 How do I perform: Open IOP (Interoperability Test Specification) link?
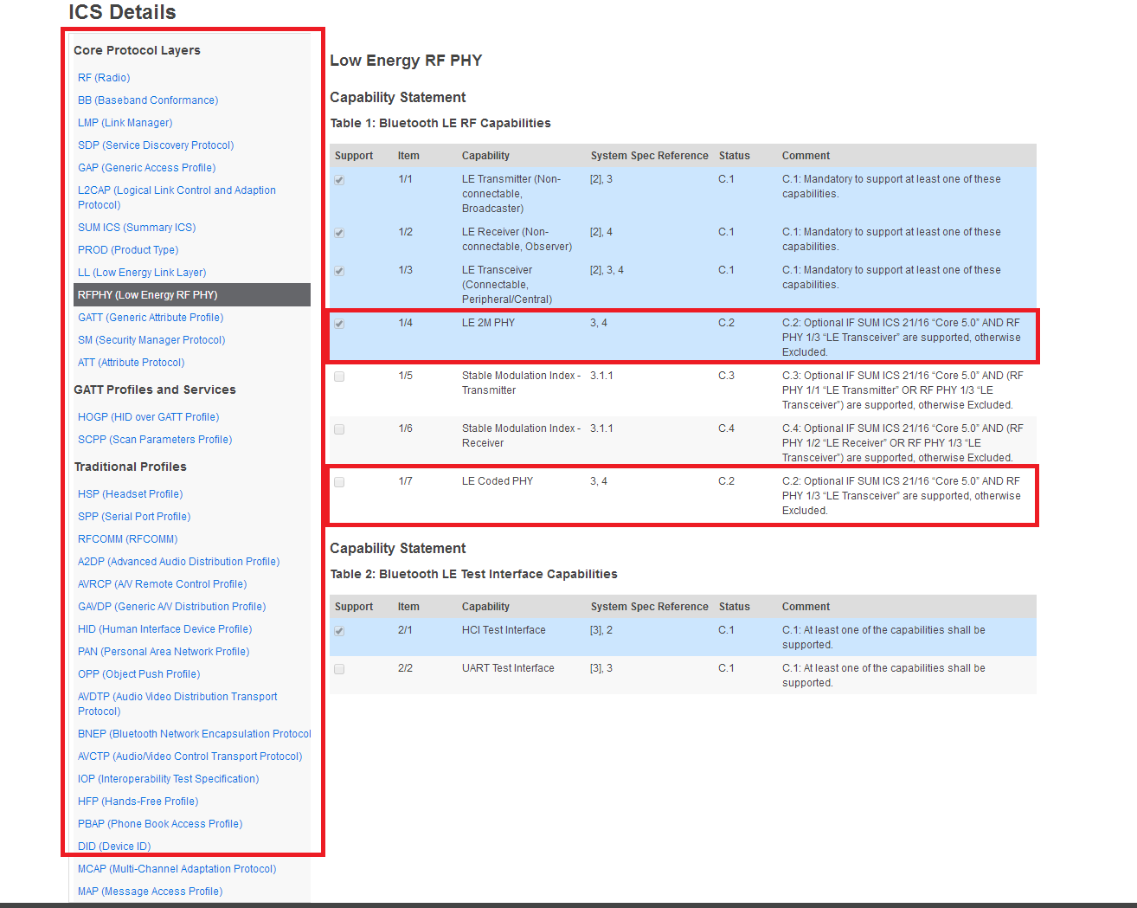click(169, 779)
